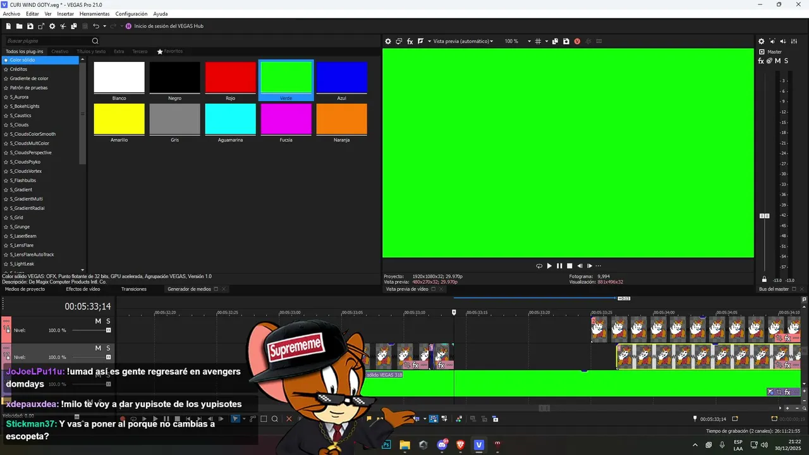809x455 pixels.
Task: Open the render/export icon in the toolbar
Action: pos(41,26)
